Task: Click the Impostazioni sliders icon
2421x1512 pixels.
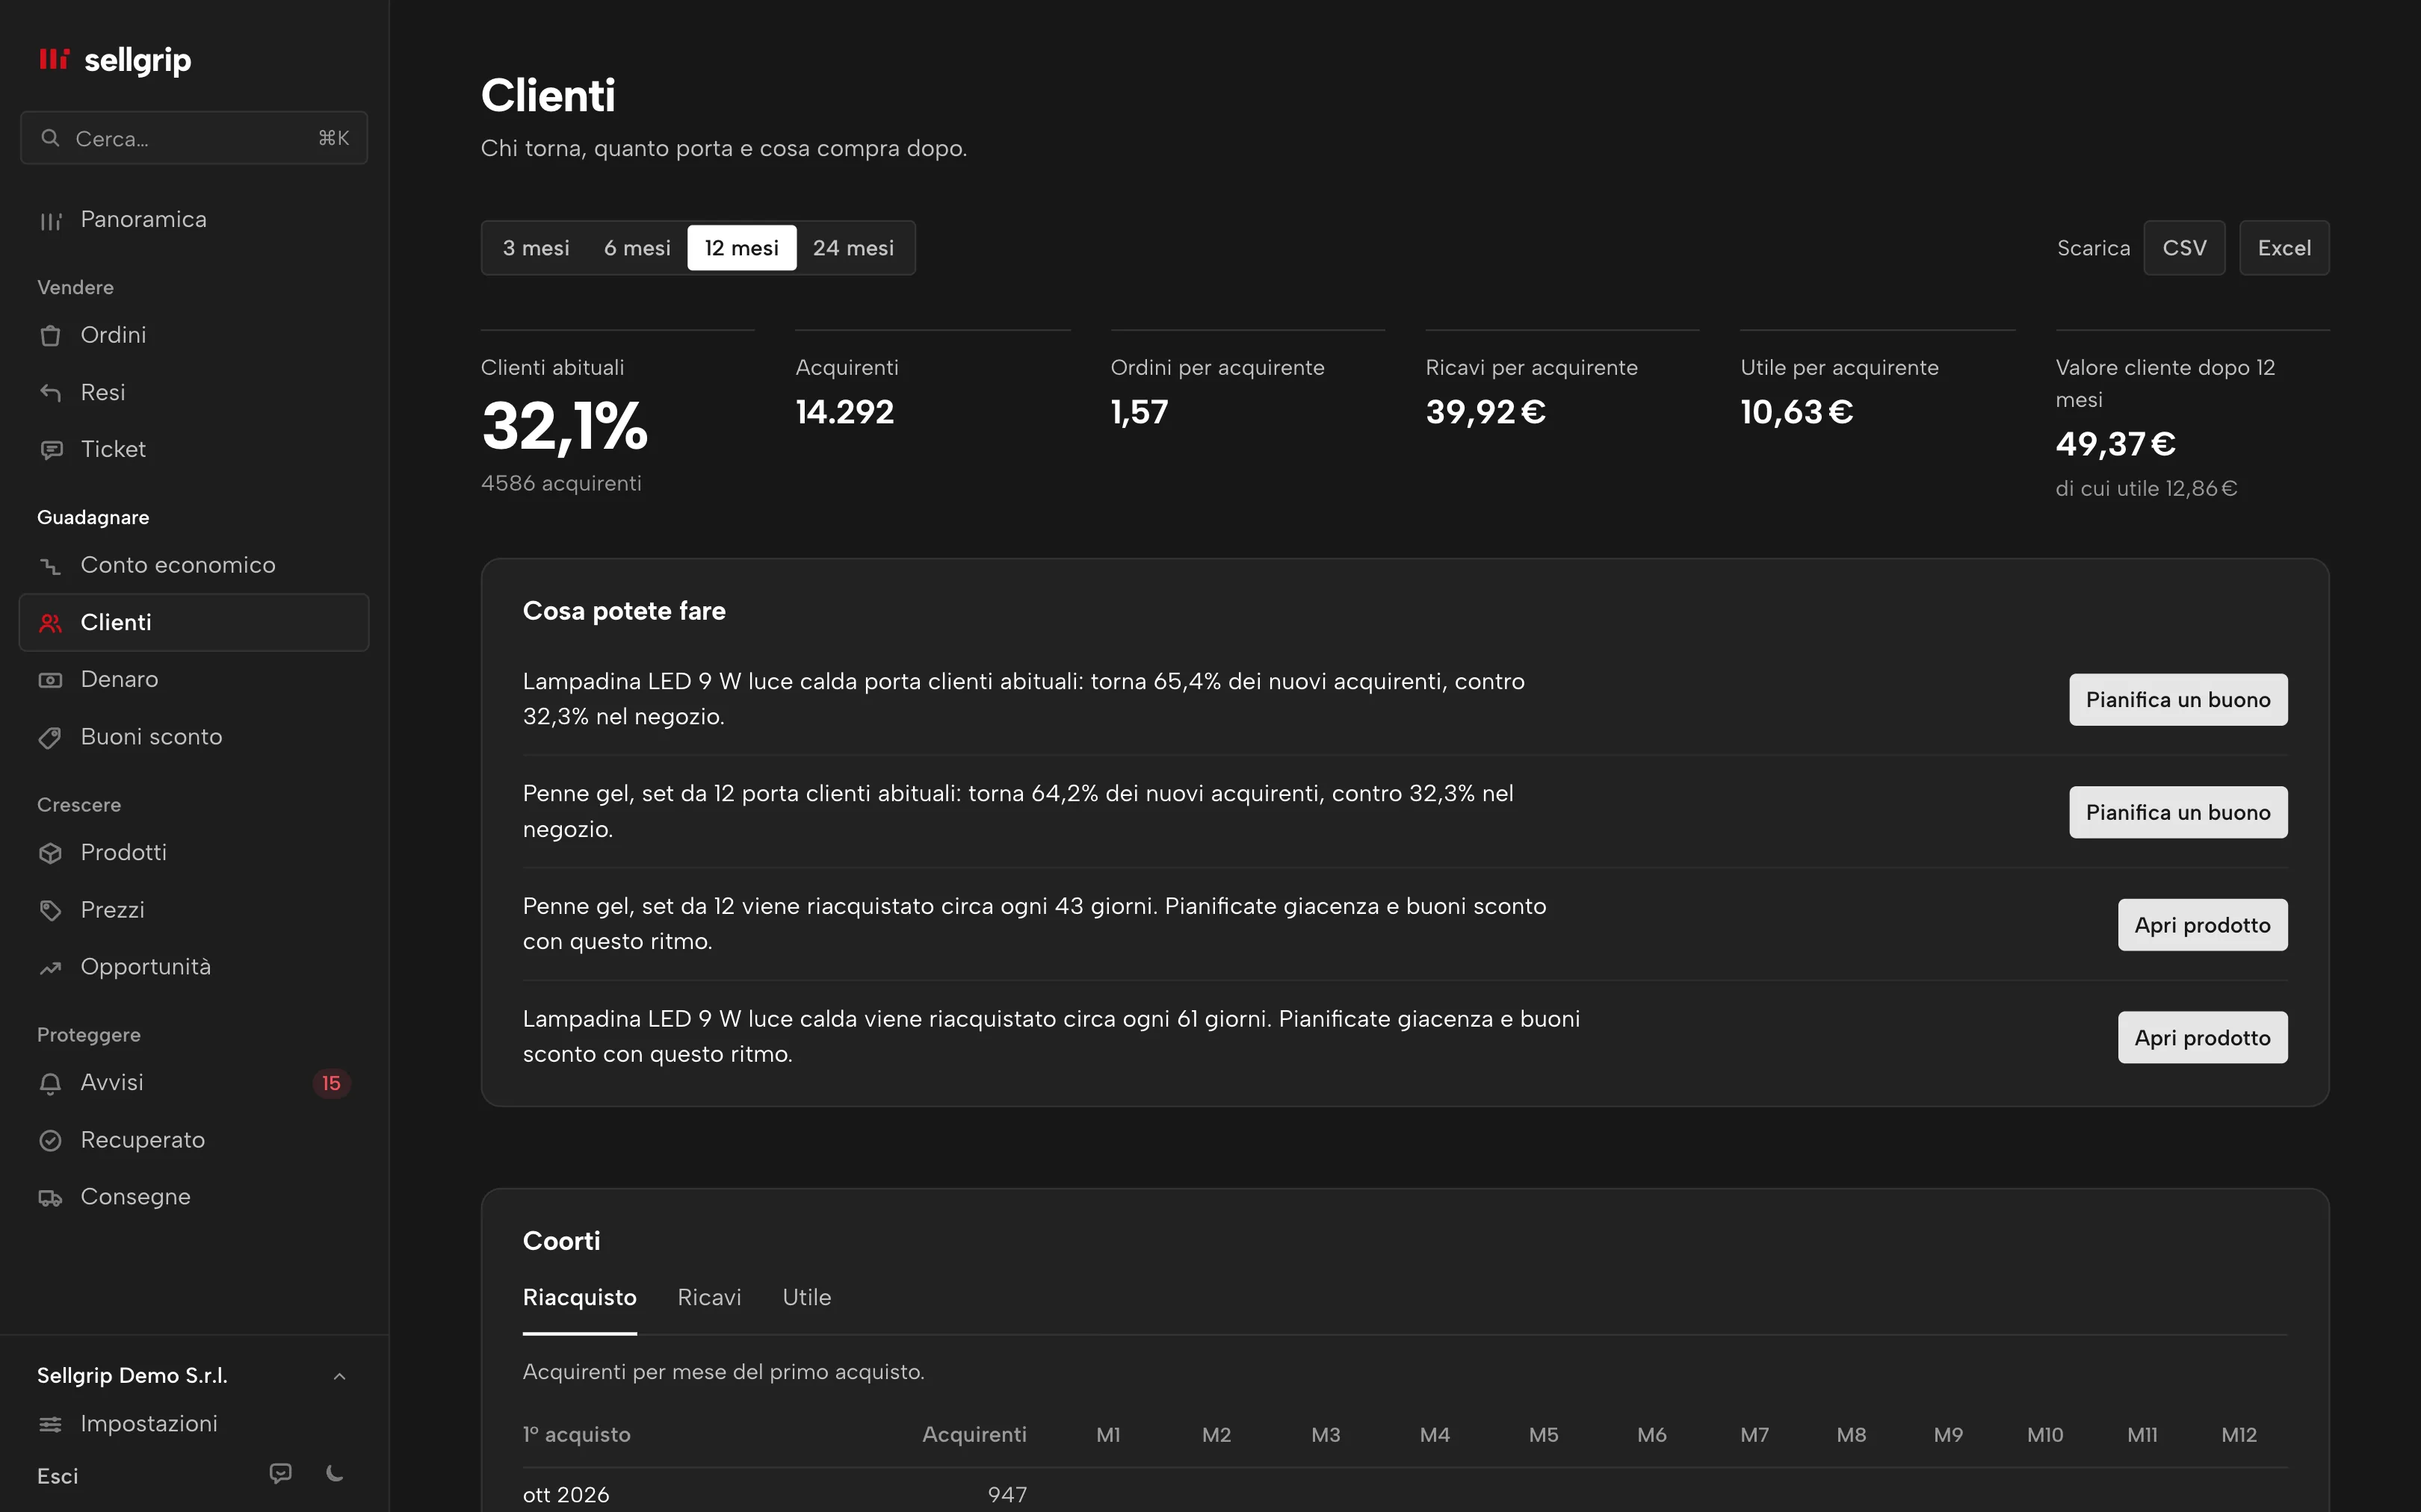Action: tap(50, 1424)
